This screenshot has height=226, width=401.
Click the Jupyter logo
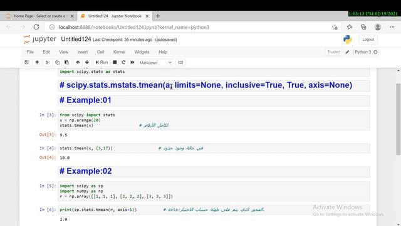tap(39, 39)
